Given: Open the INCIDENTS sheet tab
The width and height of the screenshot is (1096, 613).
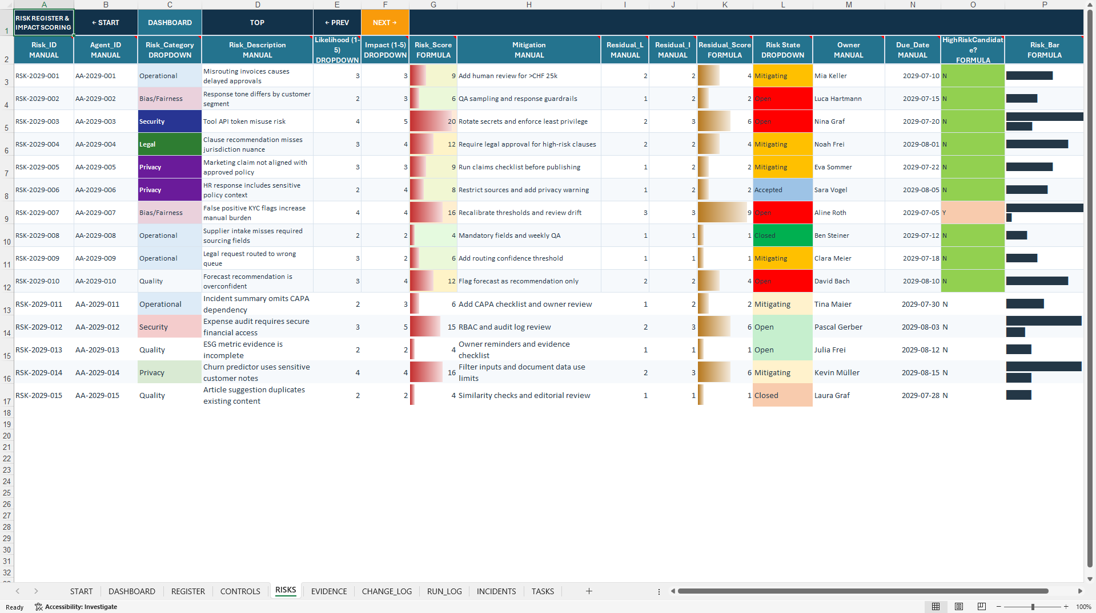Looking at the screenshot, I should tap(496, 591).
